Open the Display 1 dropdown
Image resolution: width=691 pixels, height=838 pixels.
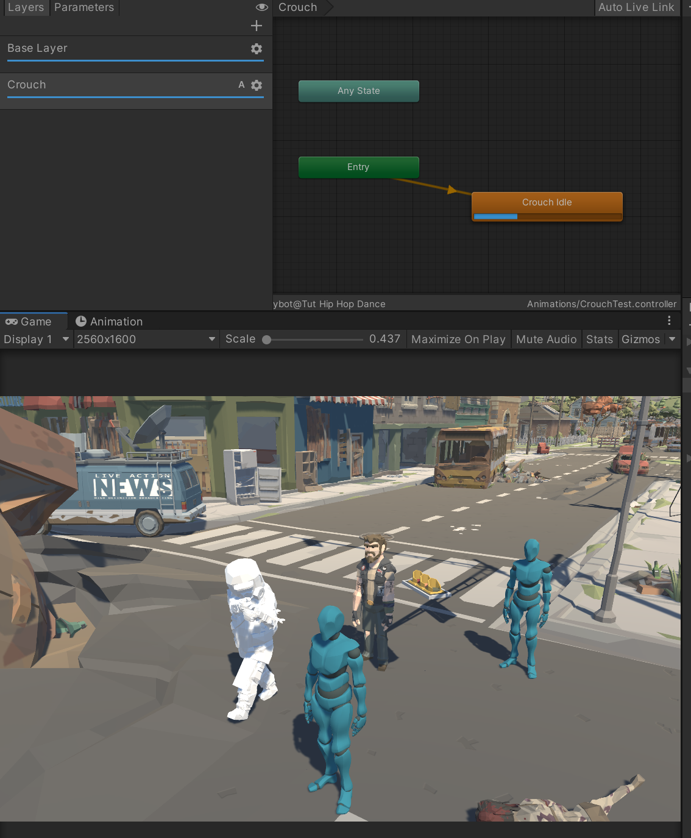click(37, 339)
